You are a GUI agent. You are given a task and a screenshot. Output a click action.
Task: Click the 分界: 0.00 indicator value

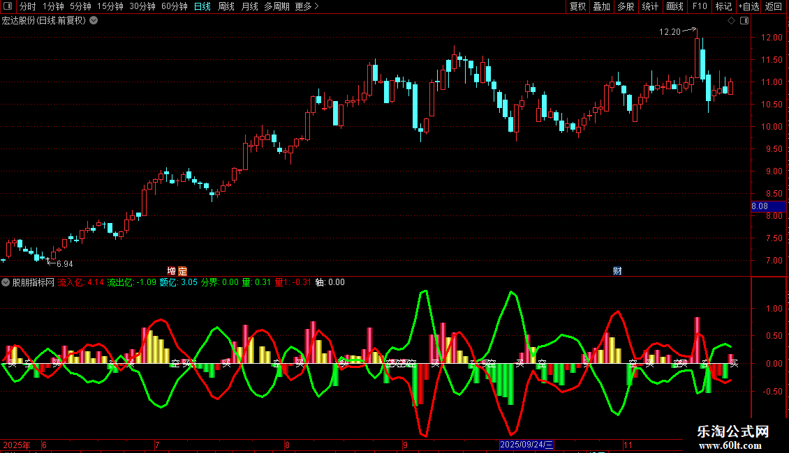220,282
